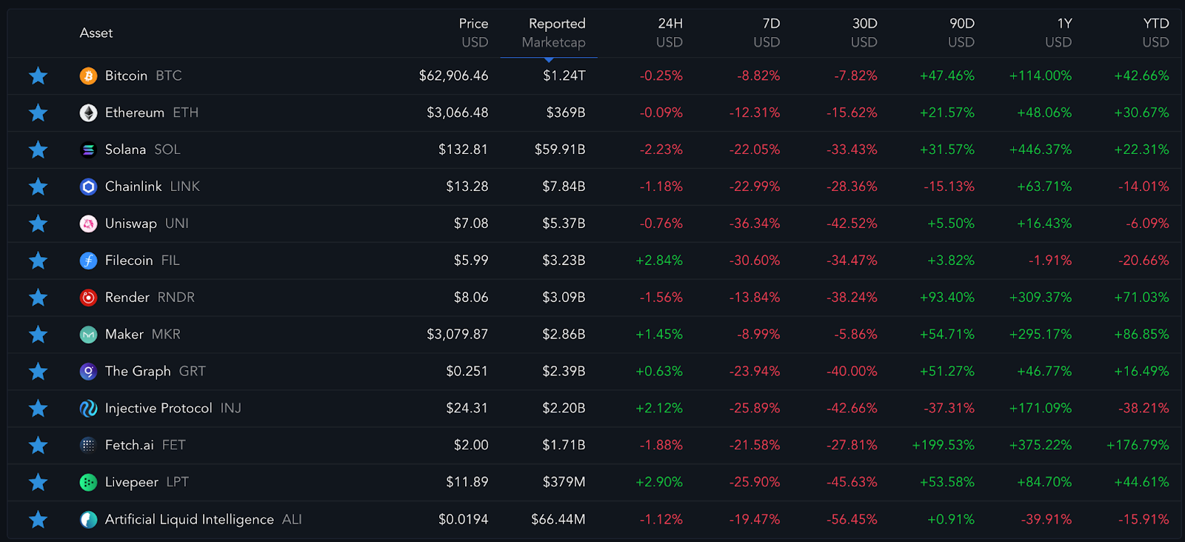Select ALI 30D value -56.45%
1185x542 pixels.
852,519
